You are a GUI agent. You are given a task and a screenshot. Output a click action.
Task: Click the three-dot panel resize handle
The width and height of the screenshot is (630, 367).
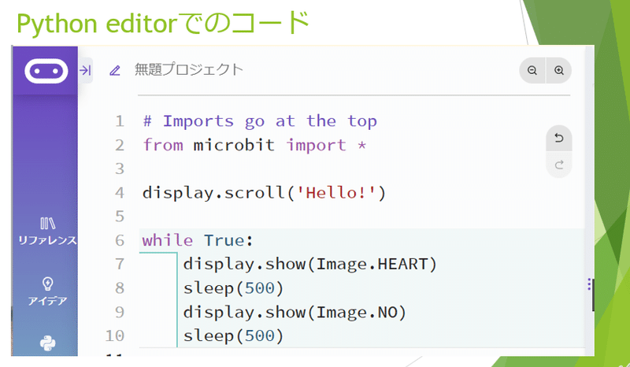pos(589,284)
